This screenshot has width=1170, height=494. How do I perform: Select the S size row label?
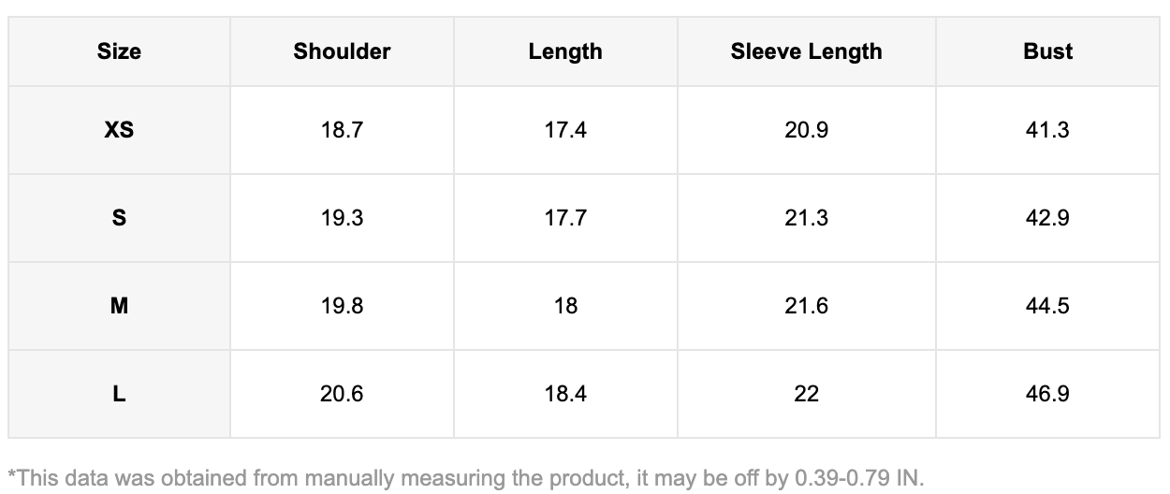pyautogui.click(x=119, y=218)
